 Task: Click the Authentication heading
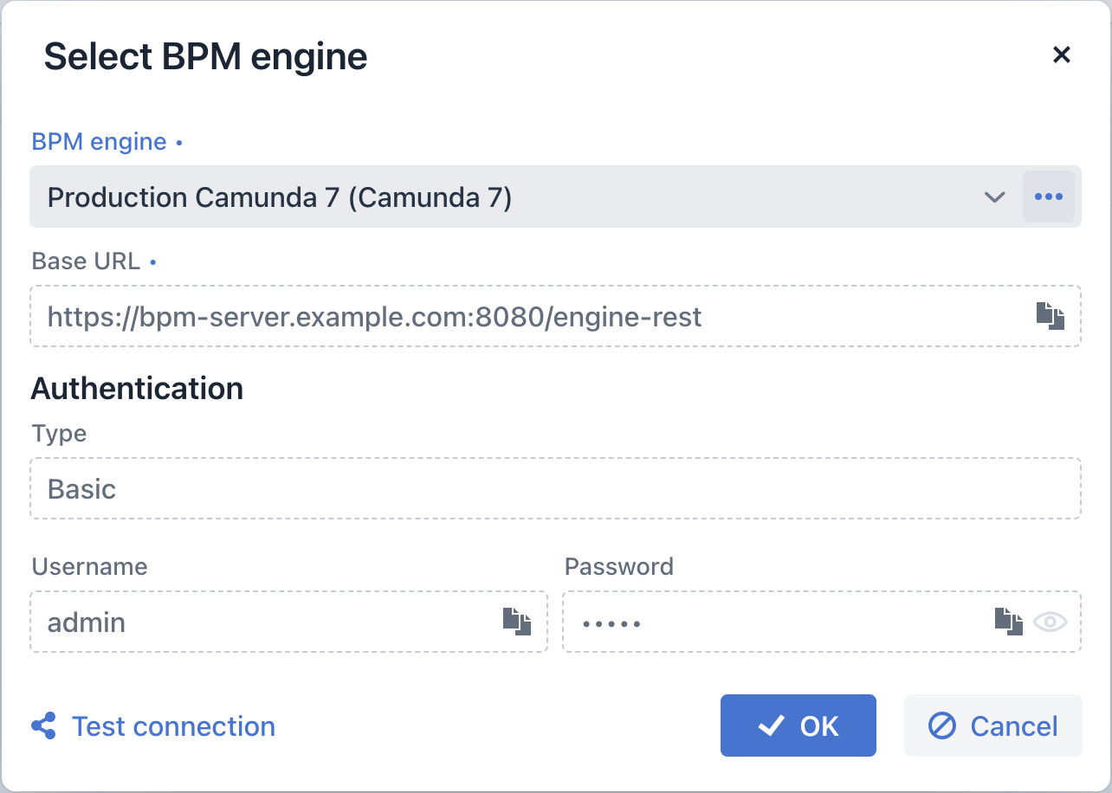pos(137,389)
